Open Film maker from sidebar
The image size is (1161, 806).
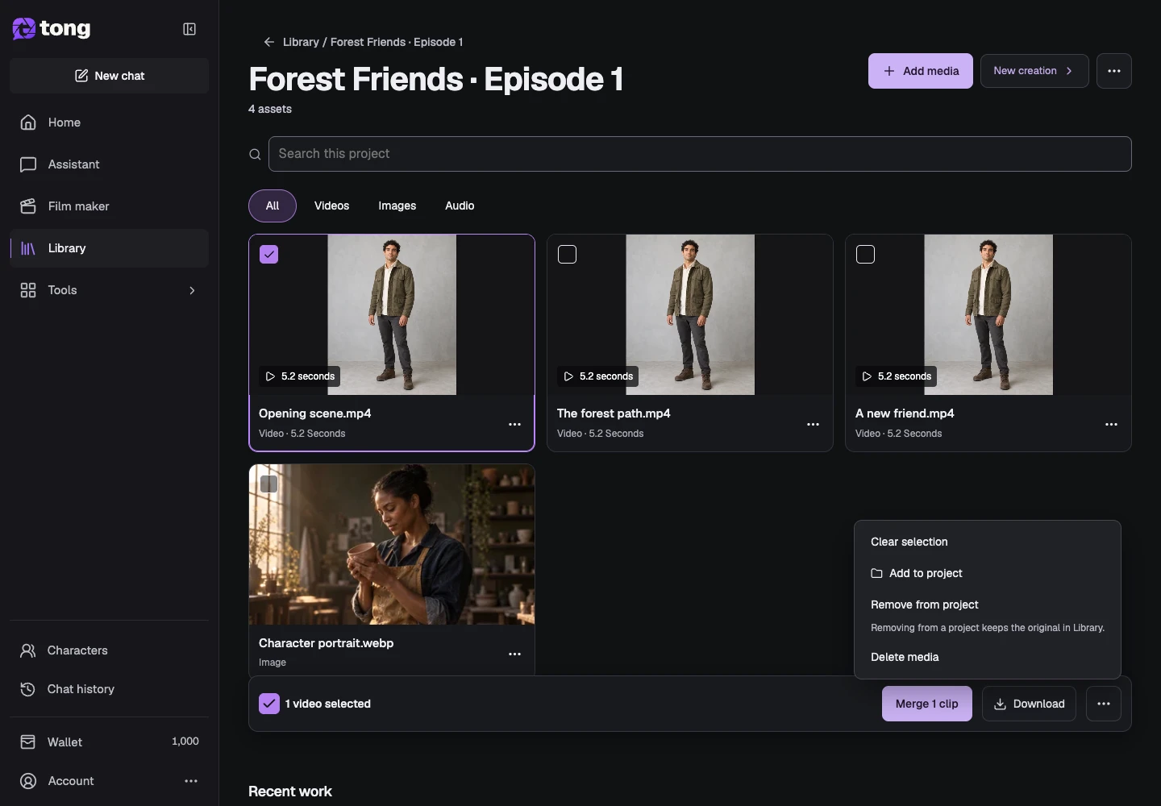coord(109,206)
